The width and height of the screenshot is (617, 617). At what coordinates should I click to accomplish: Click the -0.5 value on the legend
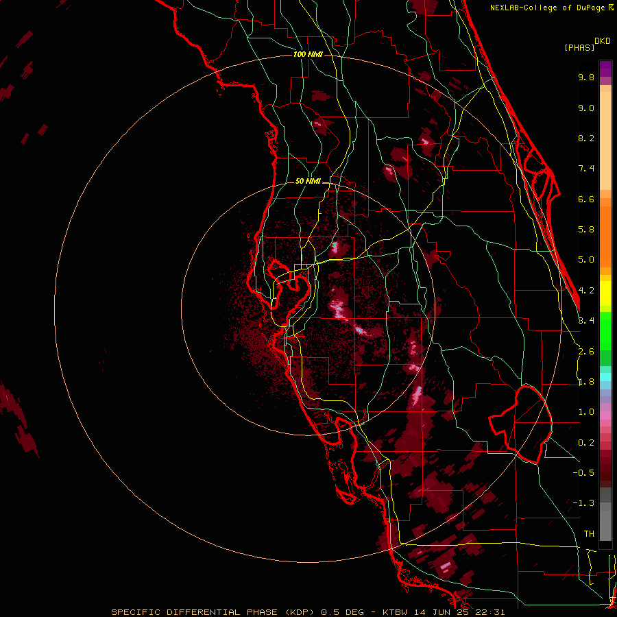[583, 472]
